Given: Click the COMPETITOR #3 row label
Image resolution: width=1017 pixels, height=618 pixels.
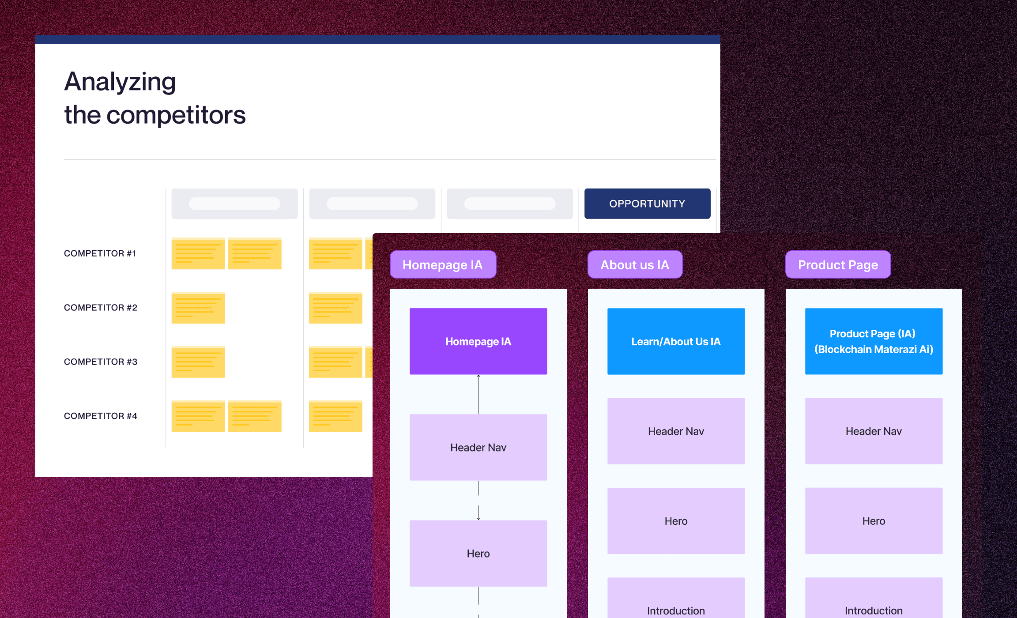Looking at the screenshot, I should coord(101,362).
